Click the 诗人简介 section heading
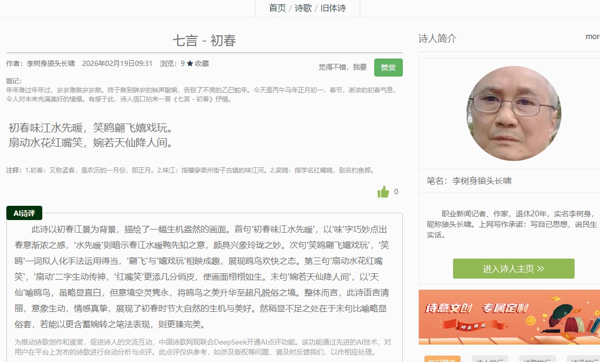The width and height of the screenshot is (600, 362). click(437, 39)
